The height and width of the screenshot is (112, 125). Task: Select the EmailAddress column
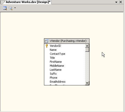[x=58, y=82]
